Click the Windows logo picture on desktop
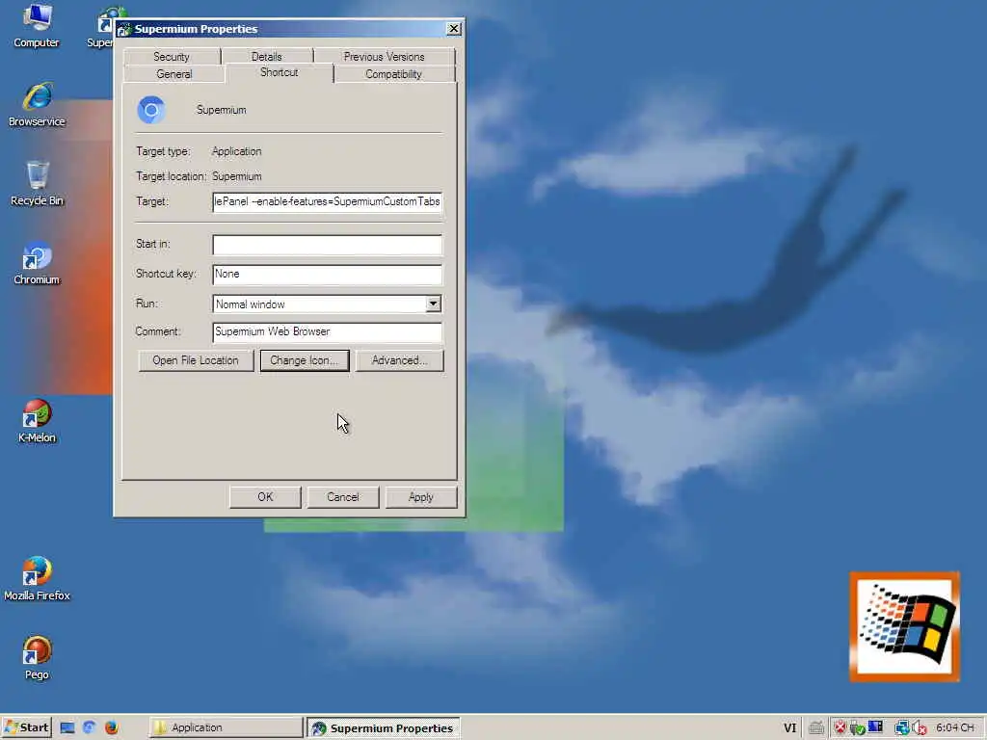 click(x=904, y=626)
